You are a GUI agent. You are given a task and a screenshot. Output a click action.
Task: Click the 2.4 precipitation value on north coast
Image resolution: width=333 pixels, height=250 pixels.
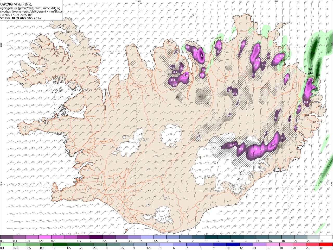202,55
